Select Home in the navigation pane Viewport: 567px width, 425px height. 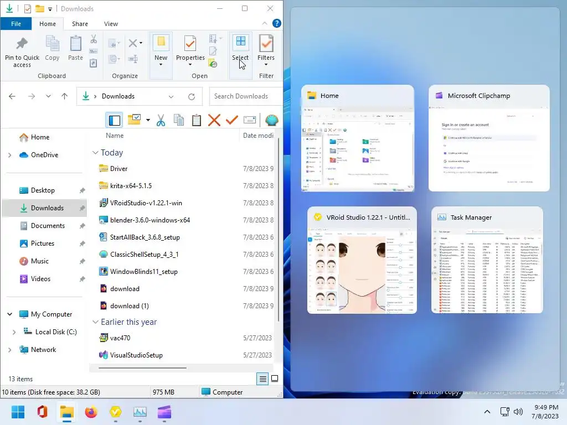click(x=40, y=137)
